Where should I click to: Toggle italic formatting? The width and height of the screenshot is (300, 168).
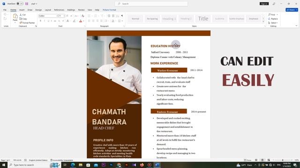[45, 21]
